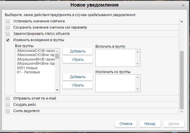Click the Включить в группу box down arrow
The image size is (190, 133).
137,64
